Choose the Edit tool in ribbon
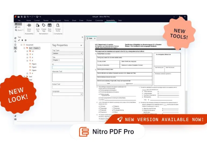The height and width of the screenshot is (155, 207). [x=18, y=27]
